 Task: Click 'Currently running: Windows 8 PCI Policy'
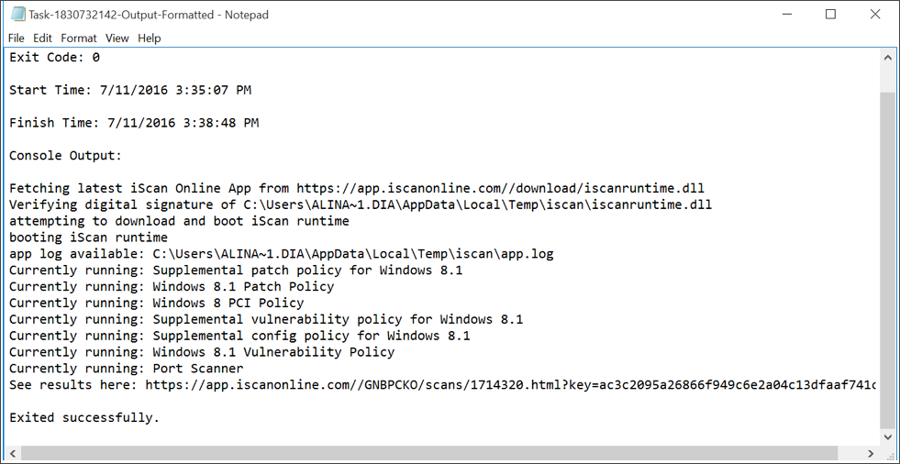(157, 303)
